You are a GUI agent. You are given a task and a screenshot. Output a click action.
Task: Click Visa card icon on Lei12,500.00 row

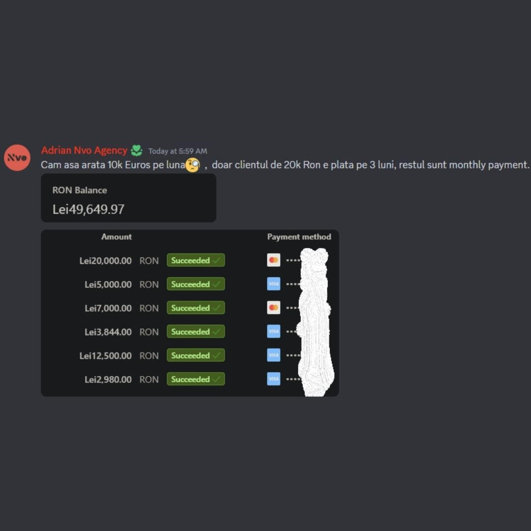(x=274, y=355)
